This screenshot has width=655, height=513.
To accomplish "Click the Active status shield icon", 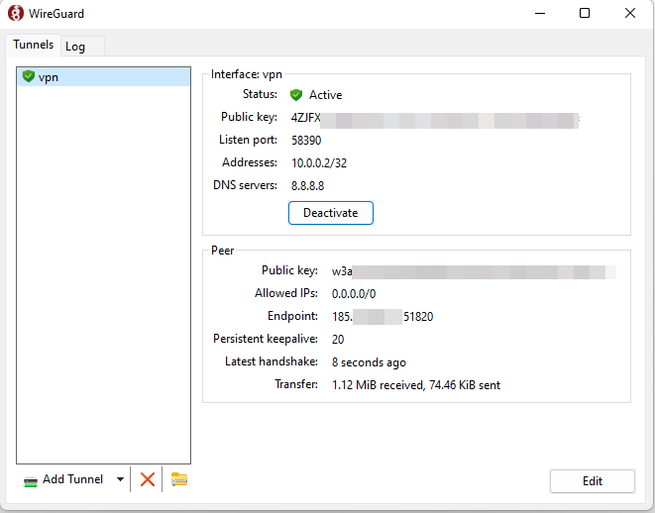I will click(296, 95).
